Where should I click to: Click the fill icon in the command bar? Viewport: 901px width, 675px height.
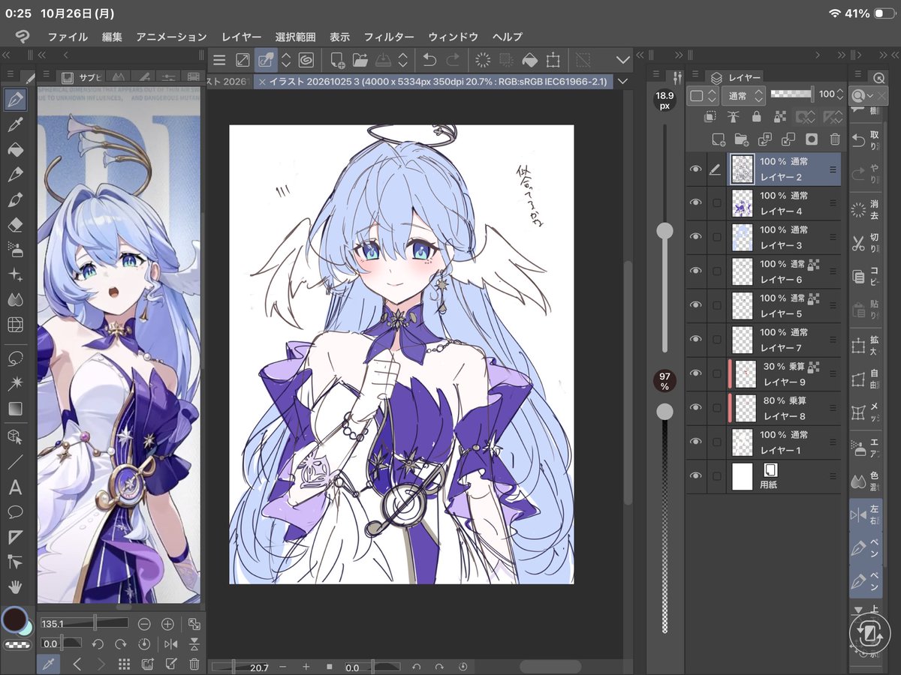[x=529, y=60]
